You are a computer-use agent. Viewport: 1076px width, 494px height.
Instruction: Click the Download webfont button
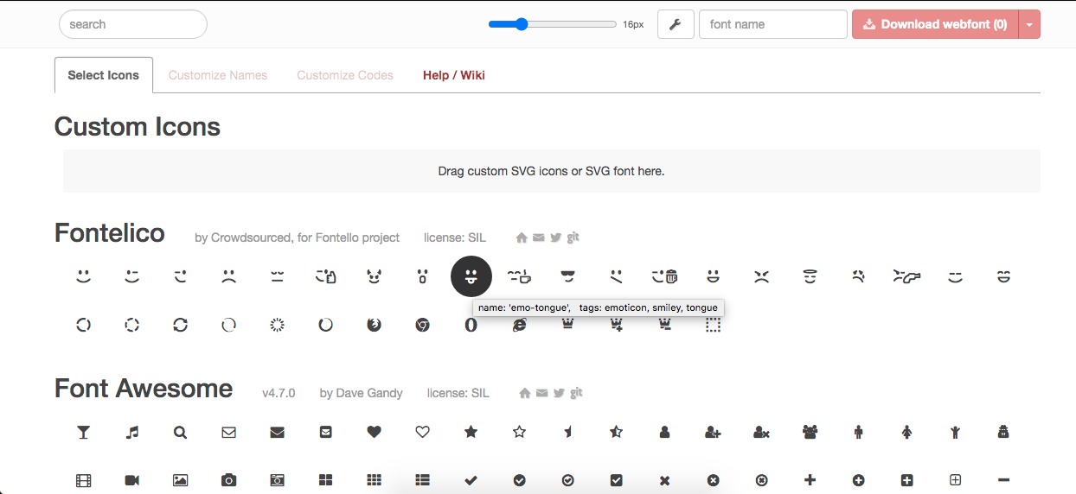tap(935, 24)
